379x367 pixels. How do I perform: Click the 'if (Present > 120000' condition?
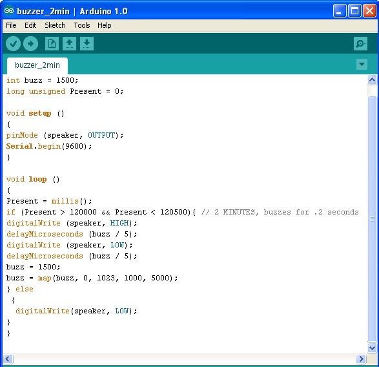(101, 212)
